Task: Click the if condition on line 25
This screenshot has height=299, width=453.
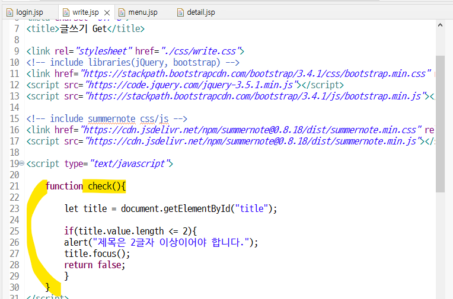Action: pos(130,231)
